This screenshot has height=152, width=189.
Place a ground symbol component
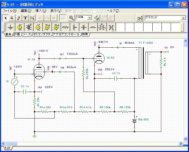pyautogui.click(x=11, y=27)
